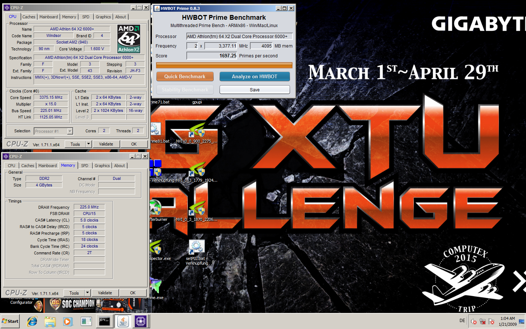Switch to Memory tab in upper CPU-Z window

pyautogui.click(x=69, y=17)
